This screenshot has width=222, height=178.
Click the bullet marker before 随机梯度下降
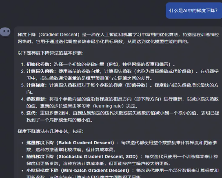pyautogui.click(x=22, y=157)
